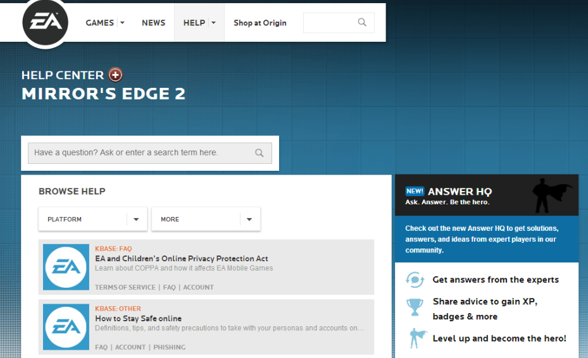The image size is (588, 358).
Task: Click the superhero silhouette in Answer HQ banner
Action: 551,195
